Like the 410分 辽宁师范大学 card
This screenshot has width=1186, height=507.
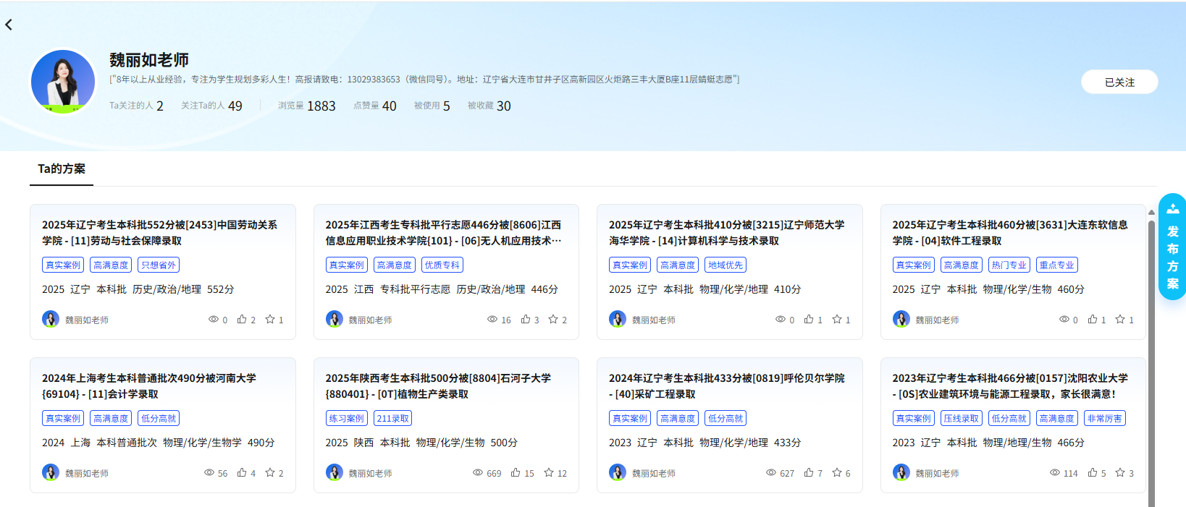tap(809, 319)
